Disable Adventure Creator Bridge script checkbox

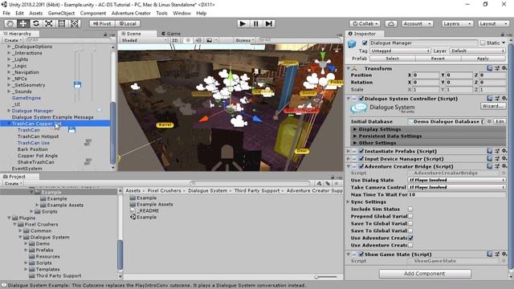361,166
